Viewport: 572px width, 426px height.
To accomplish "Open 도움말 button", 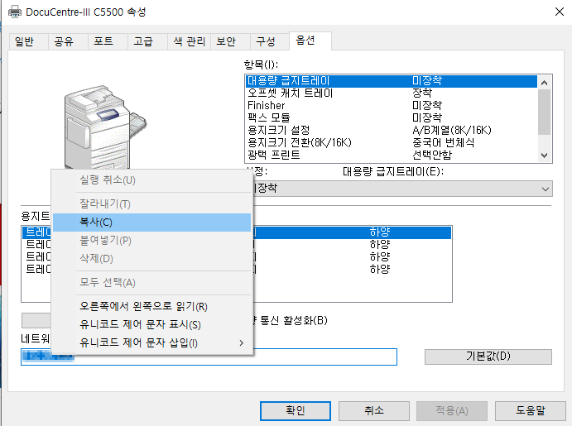I will pyautogui.click(x=531, y=411).
